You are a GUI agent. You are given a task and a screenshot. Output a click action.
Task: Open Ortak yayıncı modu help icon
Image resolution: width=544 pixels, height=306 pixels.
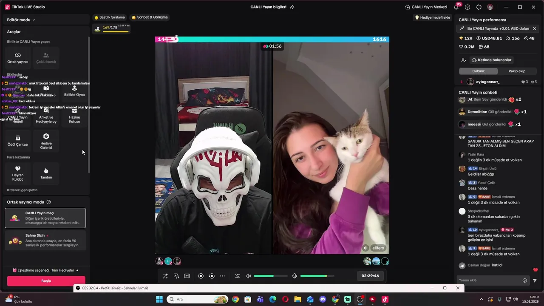(x=48, y=202)
